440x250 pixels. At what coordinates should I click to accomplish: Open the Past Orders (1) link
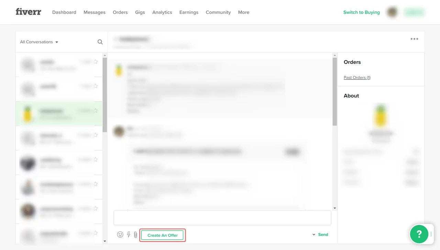click(x=357, y=78)
